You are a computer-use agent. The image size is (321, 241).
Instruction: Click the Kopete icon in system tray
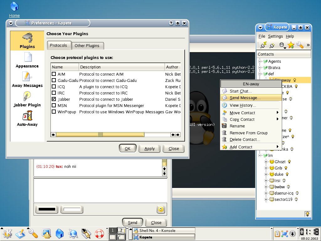coord(284,233)
